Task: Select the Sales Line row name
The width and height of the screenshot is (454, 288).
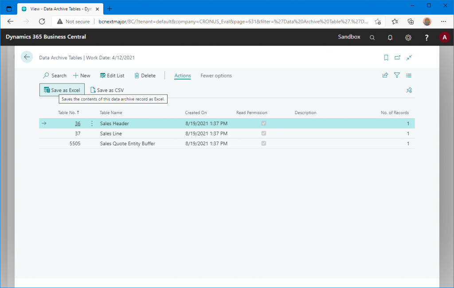Action: point(111,134)
